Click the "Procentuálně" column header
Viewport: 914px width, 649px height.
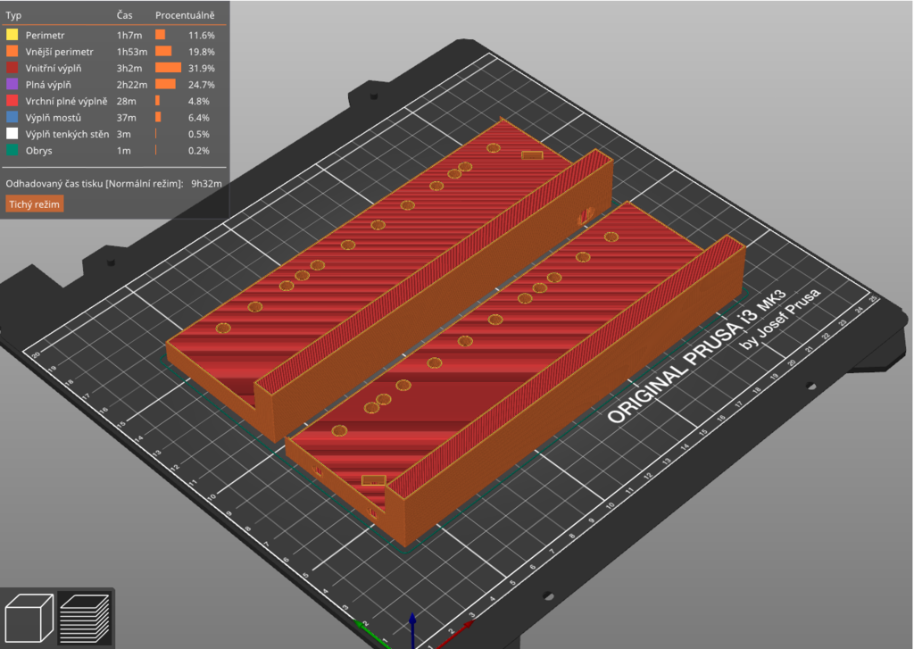(185, 15)
